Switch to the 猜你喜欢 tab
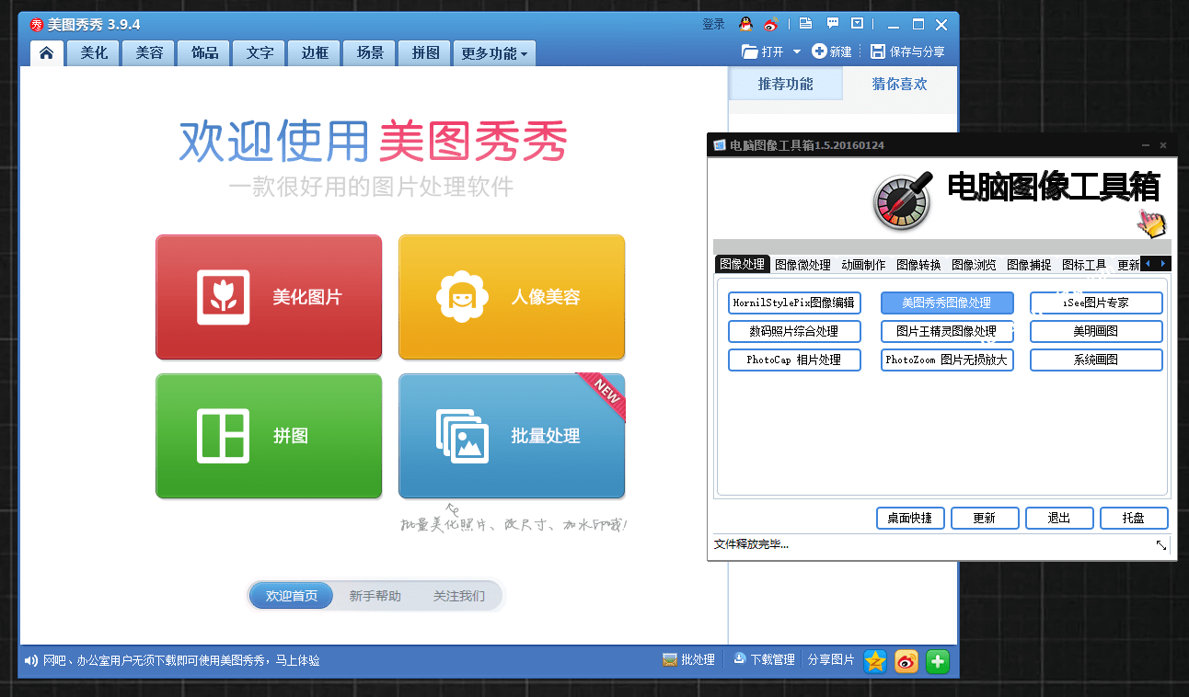1189x697 pixels. click(899, 83)
